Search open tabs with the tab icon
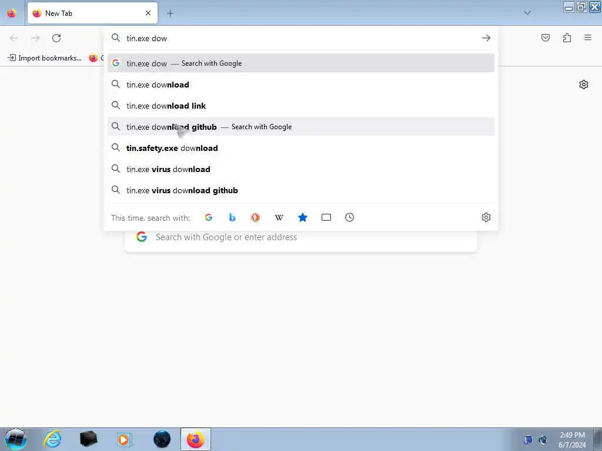 (x=326, y=217)
